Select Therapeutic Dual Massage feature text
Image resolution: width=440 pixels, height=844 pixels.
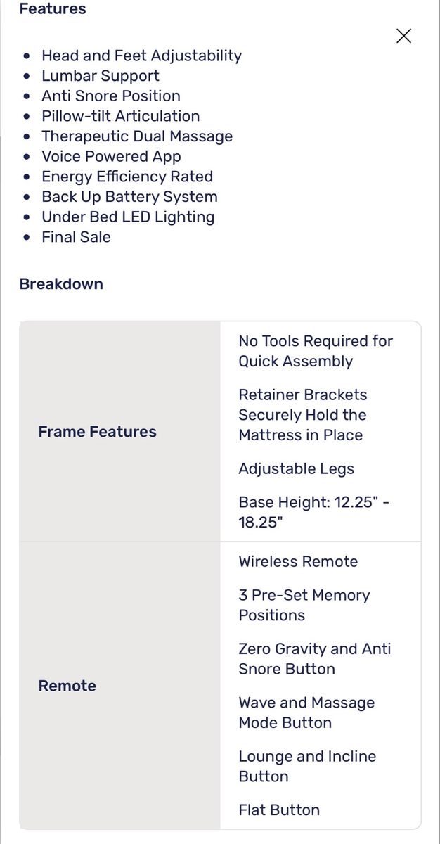click(x=137, y=136)
